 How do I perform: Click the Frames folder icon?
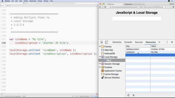point(103,47)
